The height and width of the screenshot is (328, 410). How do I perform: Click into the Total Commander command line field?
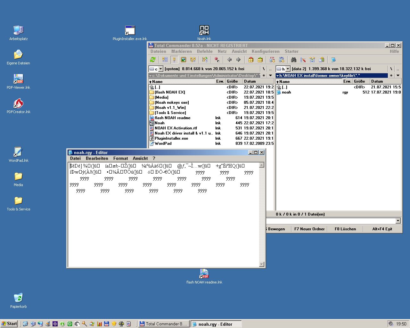(x=331, y=221)
